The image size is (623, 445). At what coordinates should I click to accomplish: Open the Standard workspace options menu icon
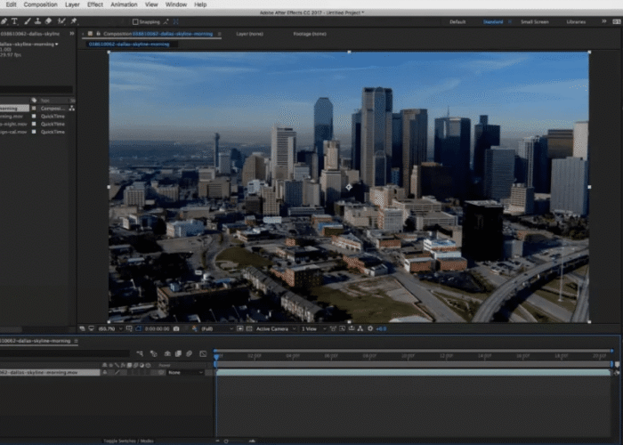point(510,22)
